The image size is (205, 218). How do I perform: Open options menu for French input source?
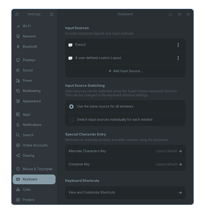pyautogui.click(x=178, y=45)
